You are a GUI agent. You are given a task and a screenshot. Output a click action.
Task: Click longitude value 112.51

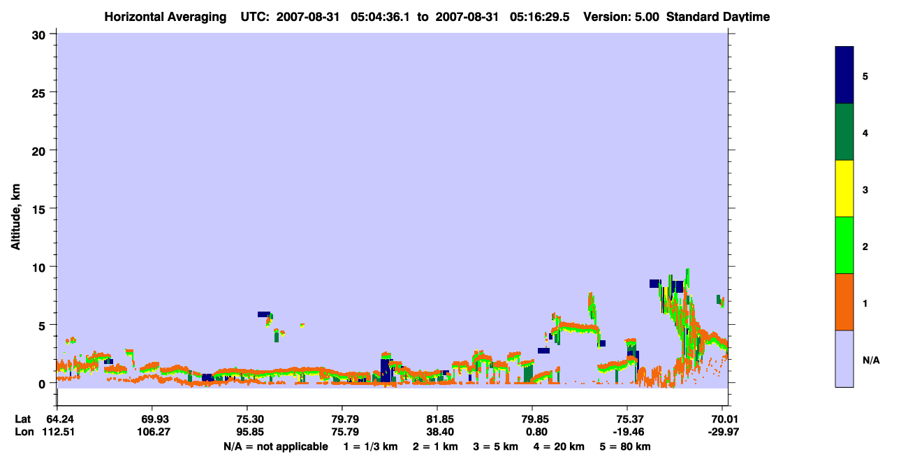coord(57,432)
